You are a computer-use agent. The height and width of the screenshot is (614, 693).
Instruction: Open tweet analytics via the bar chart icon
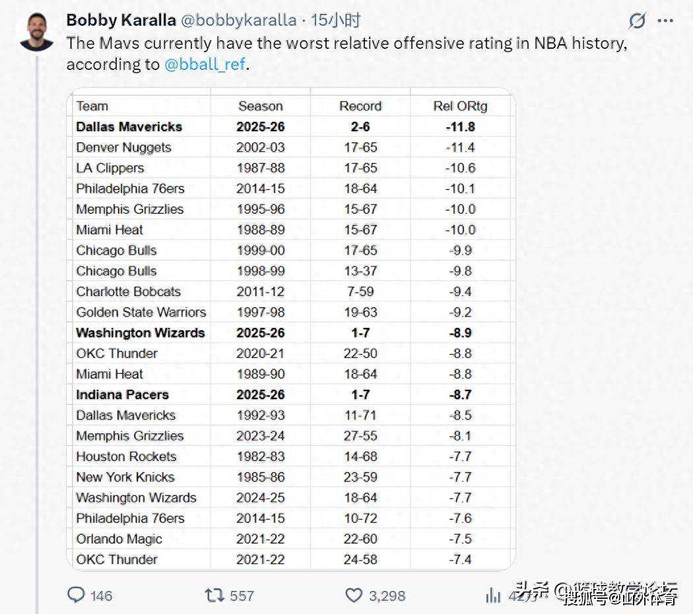494,595
